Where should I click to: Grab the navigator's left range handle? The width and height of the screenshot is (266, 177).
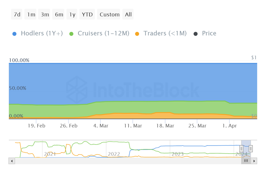click(x=242, y=149)
